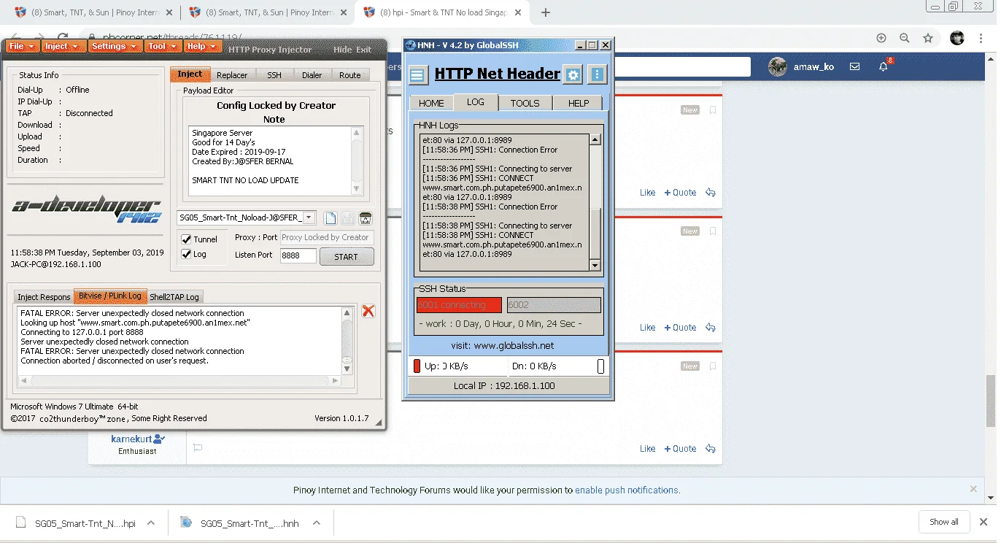This screenshot has width=1001, height=543.
Task: Clear the log with red X icon
Action: (368, 312)
